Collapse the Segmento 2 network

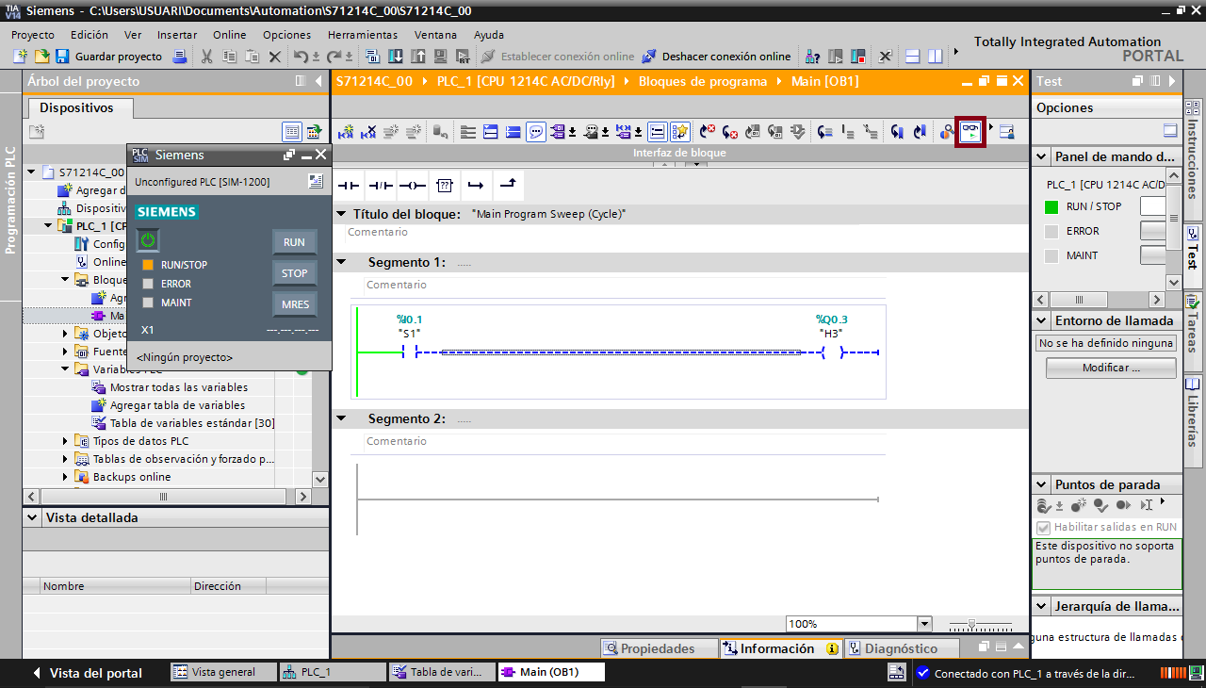click(x=341, y=418)
